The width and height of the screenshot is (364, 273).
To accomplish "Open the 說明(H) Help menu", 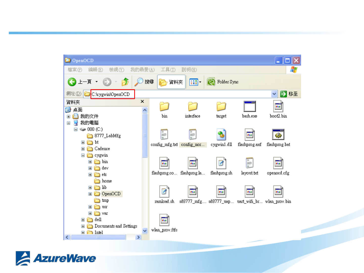I will click(x=189, y=70).
